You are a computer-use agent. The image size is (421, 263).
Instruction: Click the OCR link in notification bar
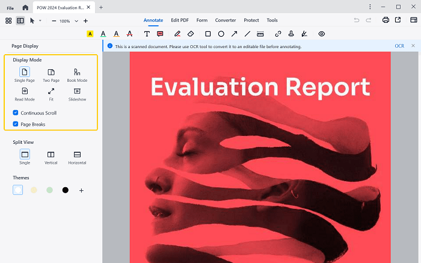399,46
